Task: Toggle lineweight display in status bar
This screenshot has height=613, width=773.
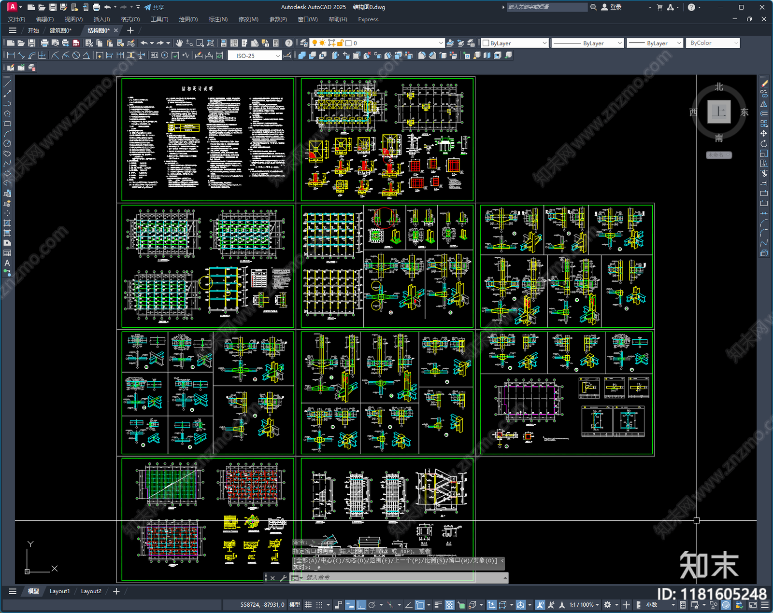Action: click(x=438, y=605)
